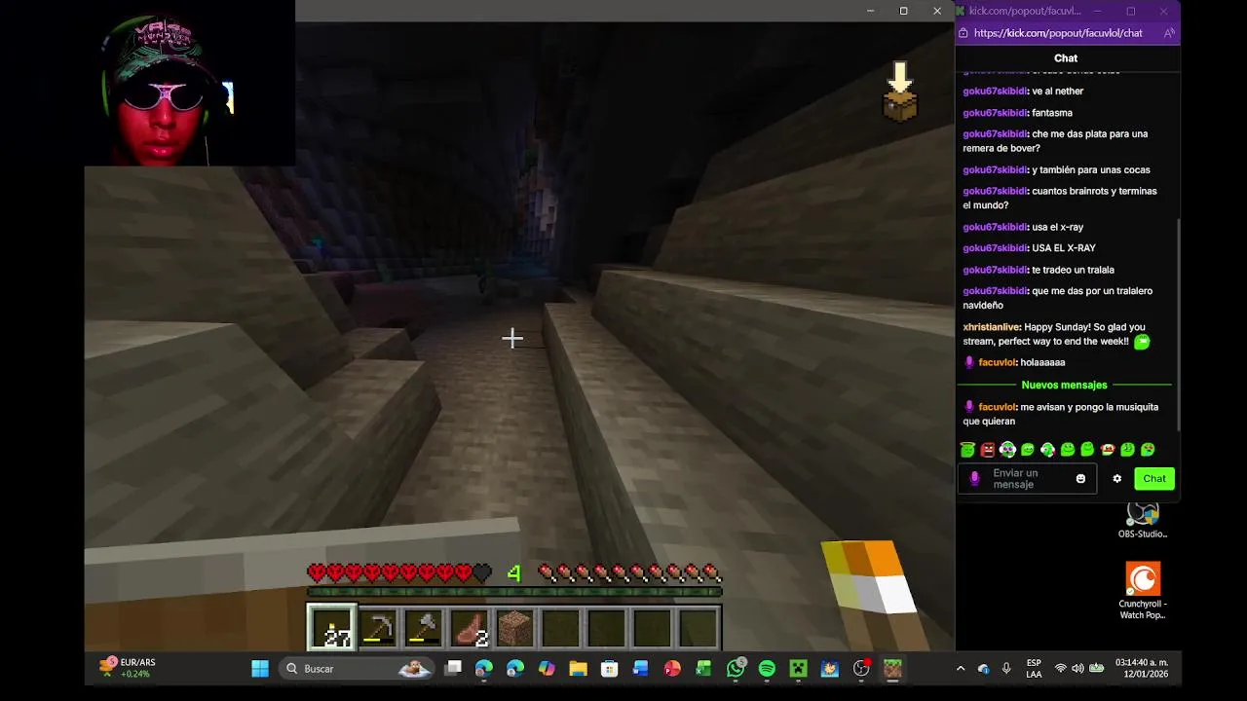Jump to new messages via Nuevos mensajes
This screenshot has height=701, width=1247.
[x=1064, y=385]
